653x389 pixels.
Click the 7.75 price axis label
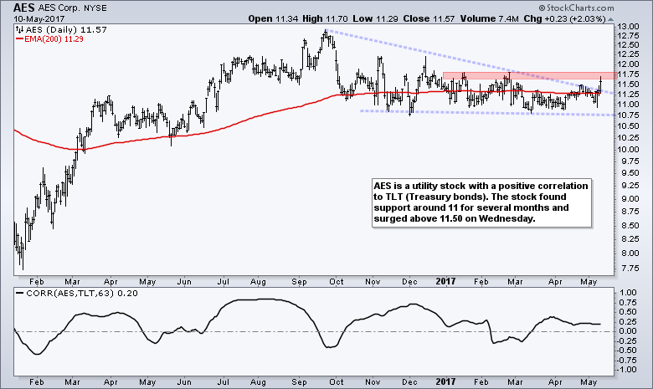(x=629, y=269)
